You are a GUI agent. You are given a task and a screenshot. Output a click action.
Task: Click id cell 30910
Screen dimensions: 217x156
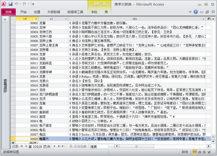pyautogui.click(x=27, y=59)
